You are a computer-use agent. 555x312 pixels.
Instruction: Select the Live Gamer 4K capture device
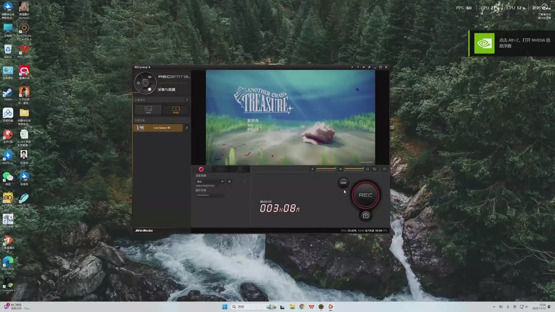pos(158,128)
